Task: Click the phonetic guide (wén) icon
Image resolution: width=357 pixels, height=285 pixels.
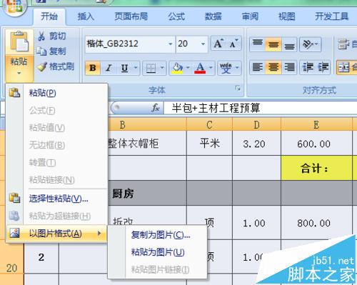Action: (226, 68)
